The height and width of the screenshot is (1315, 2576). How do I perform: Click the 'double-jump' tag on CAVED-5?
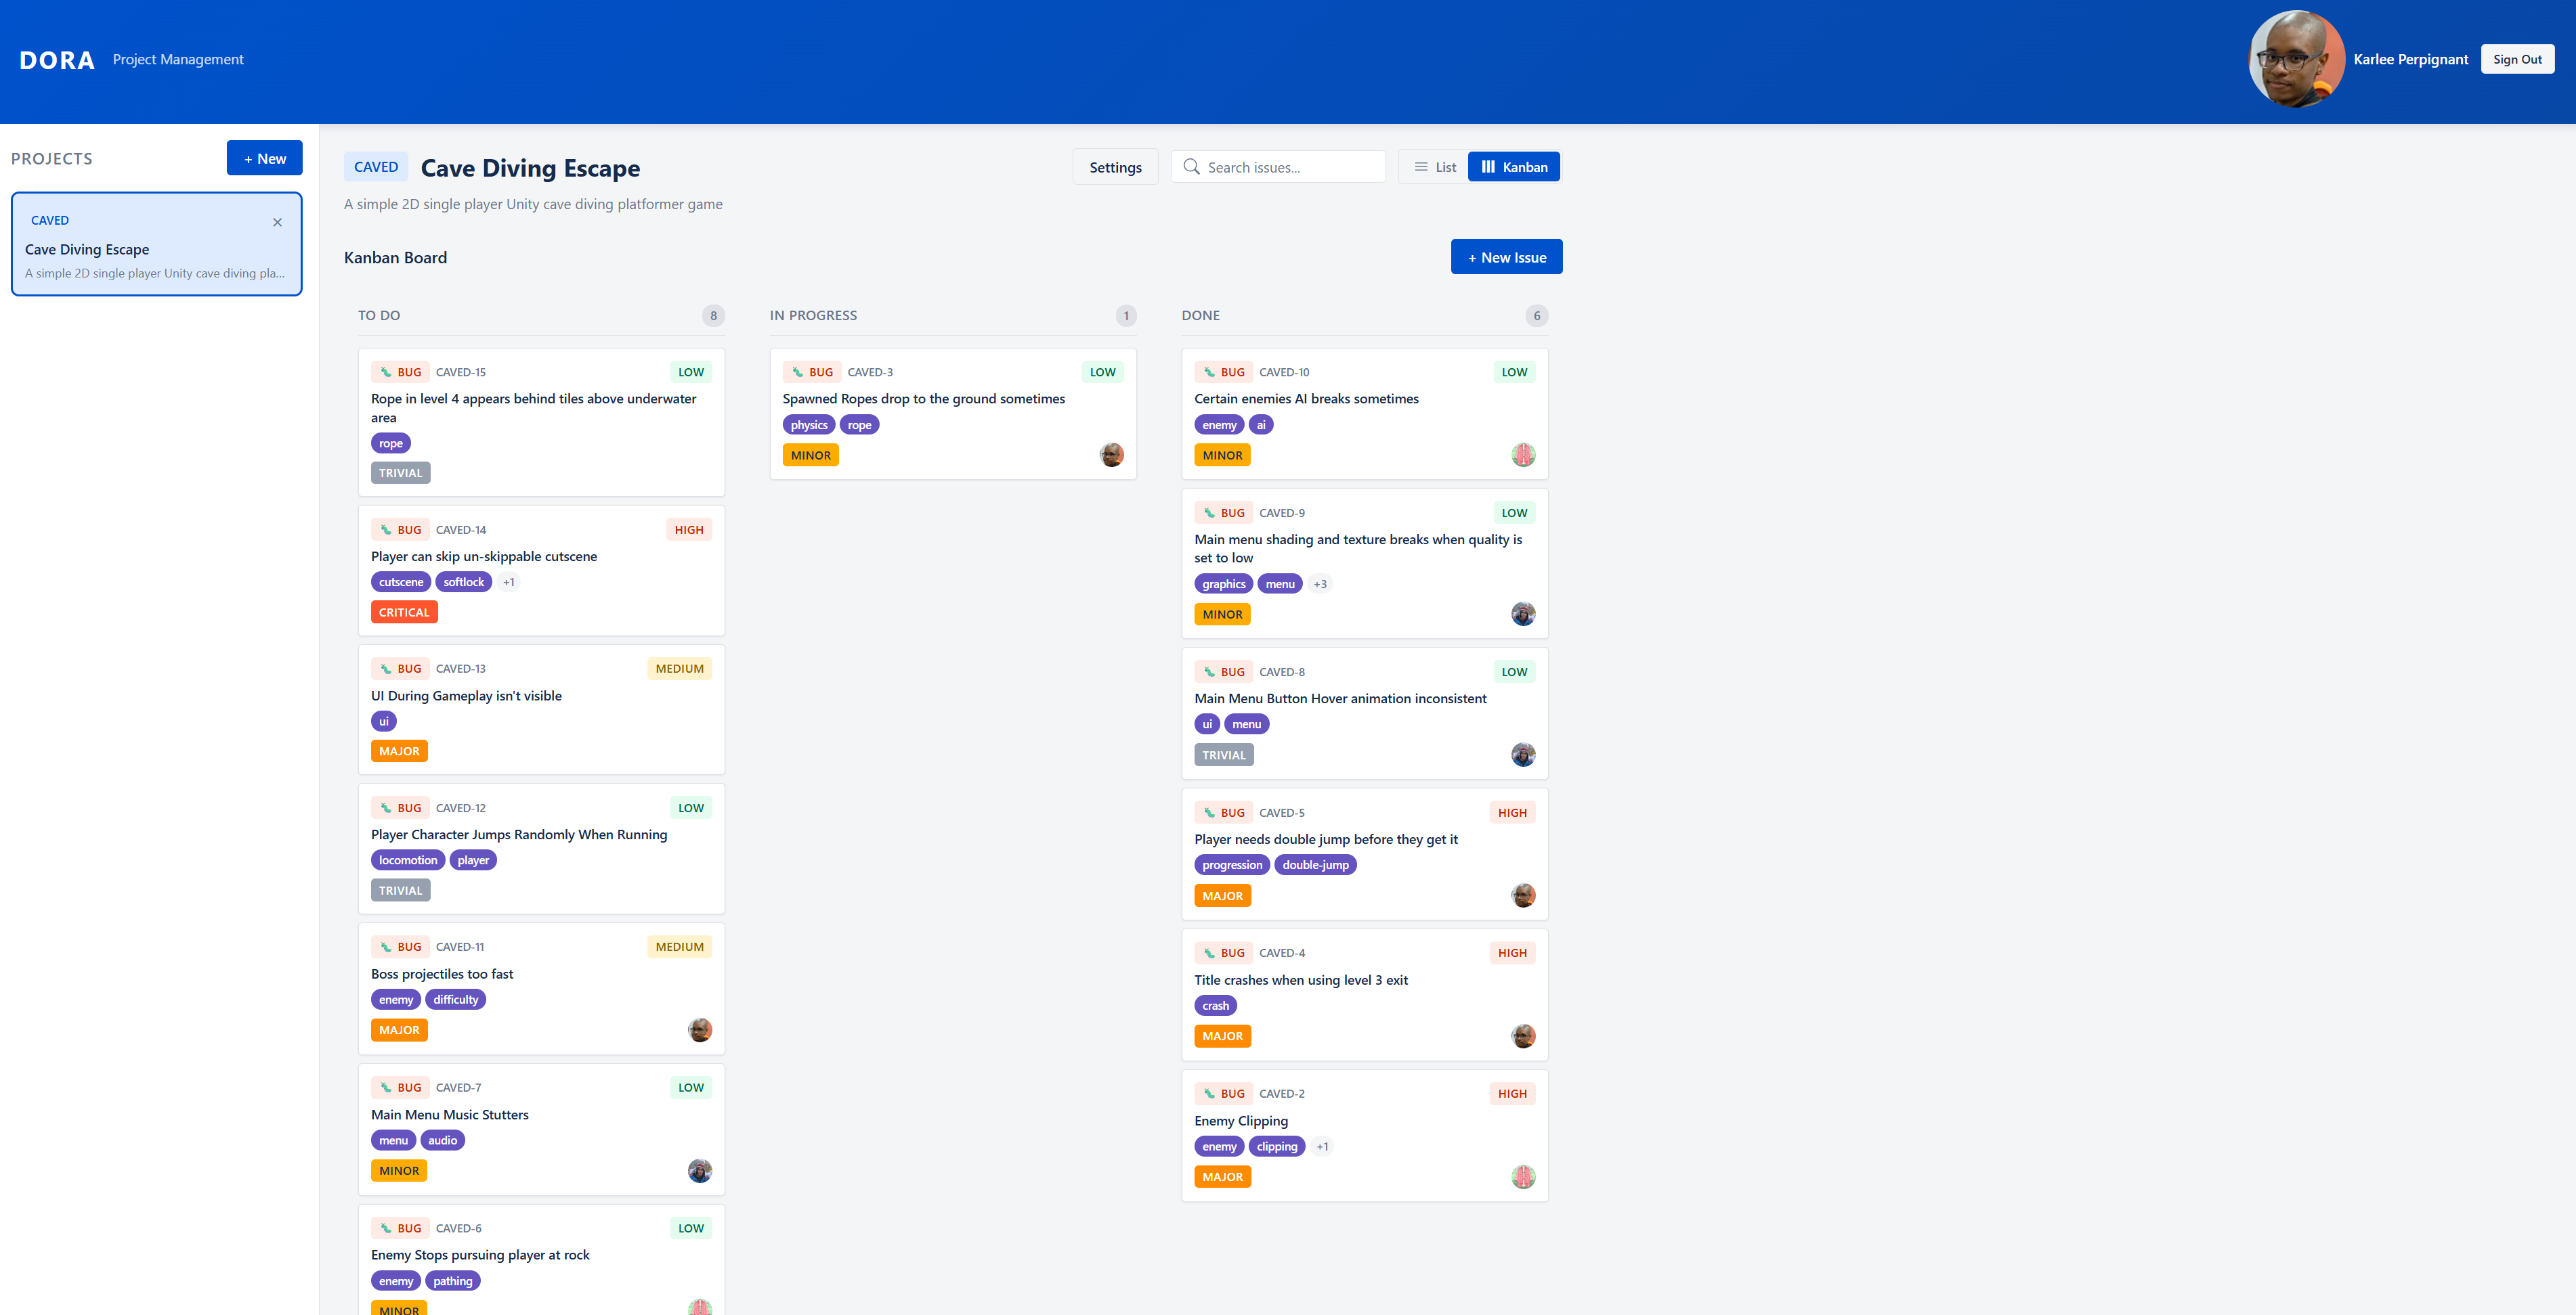[x=1315, y=866]
